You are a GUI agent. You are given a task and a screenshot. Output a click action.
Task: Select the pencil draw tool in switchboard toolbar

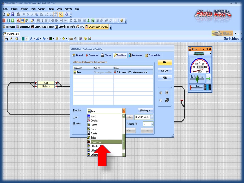pos(11,38)
